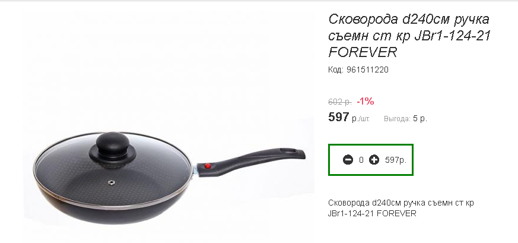518x243 pixels.
Task: Click the red -1% discount label
Action: pyautogui.click(x=366, y=102)
